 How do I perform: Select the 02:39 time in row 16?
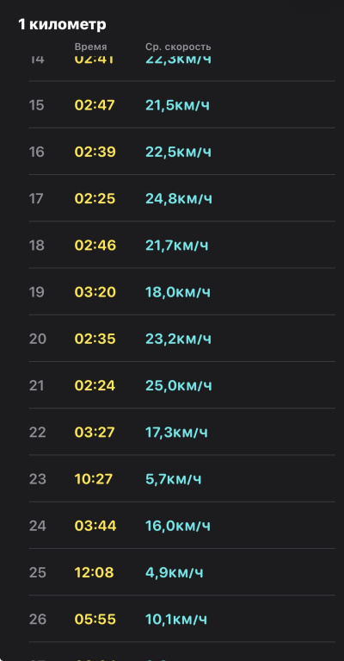(95, 152)
